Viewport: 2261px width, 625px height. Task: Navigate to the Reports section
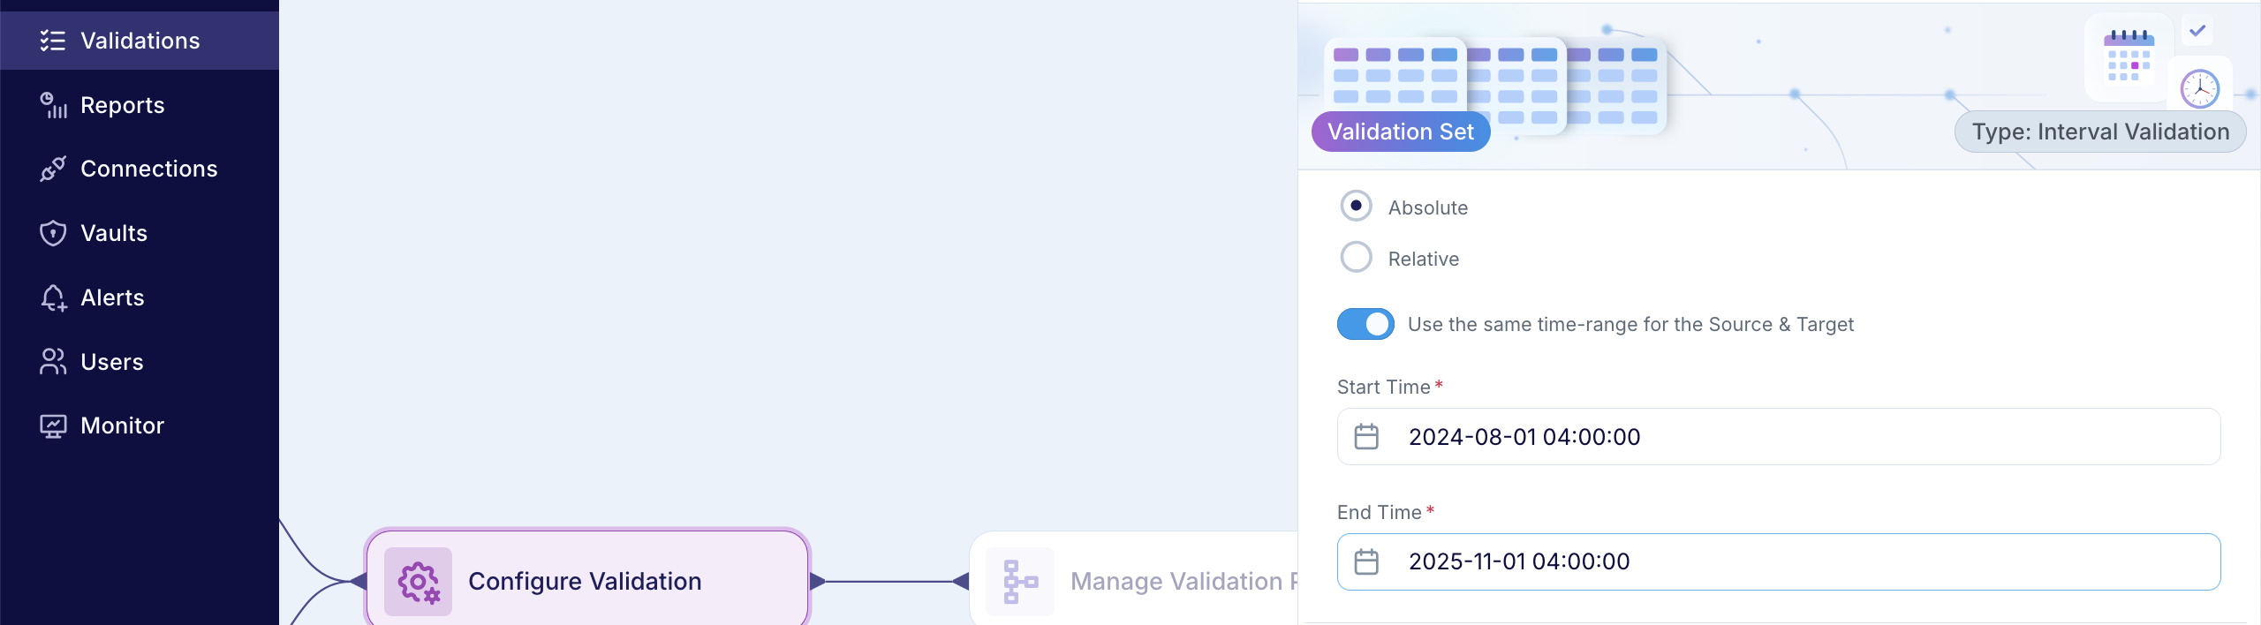coord(122,104)
